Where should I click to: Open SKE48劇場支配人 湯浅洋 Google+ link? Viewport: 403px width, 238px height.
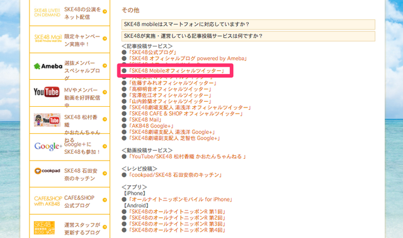(172, 133)
